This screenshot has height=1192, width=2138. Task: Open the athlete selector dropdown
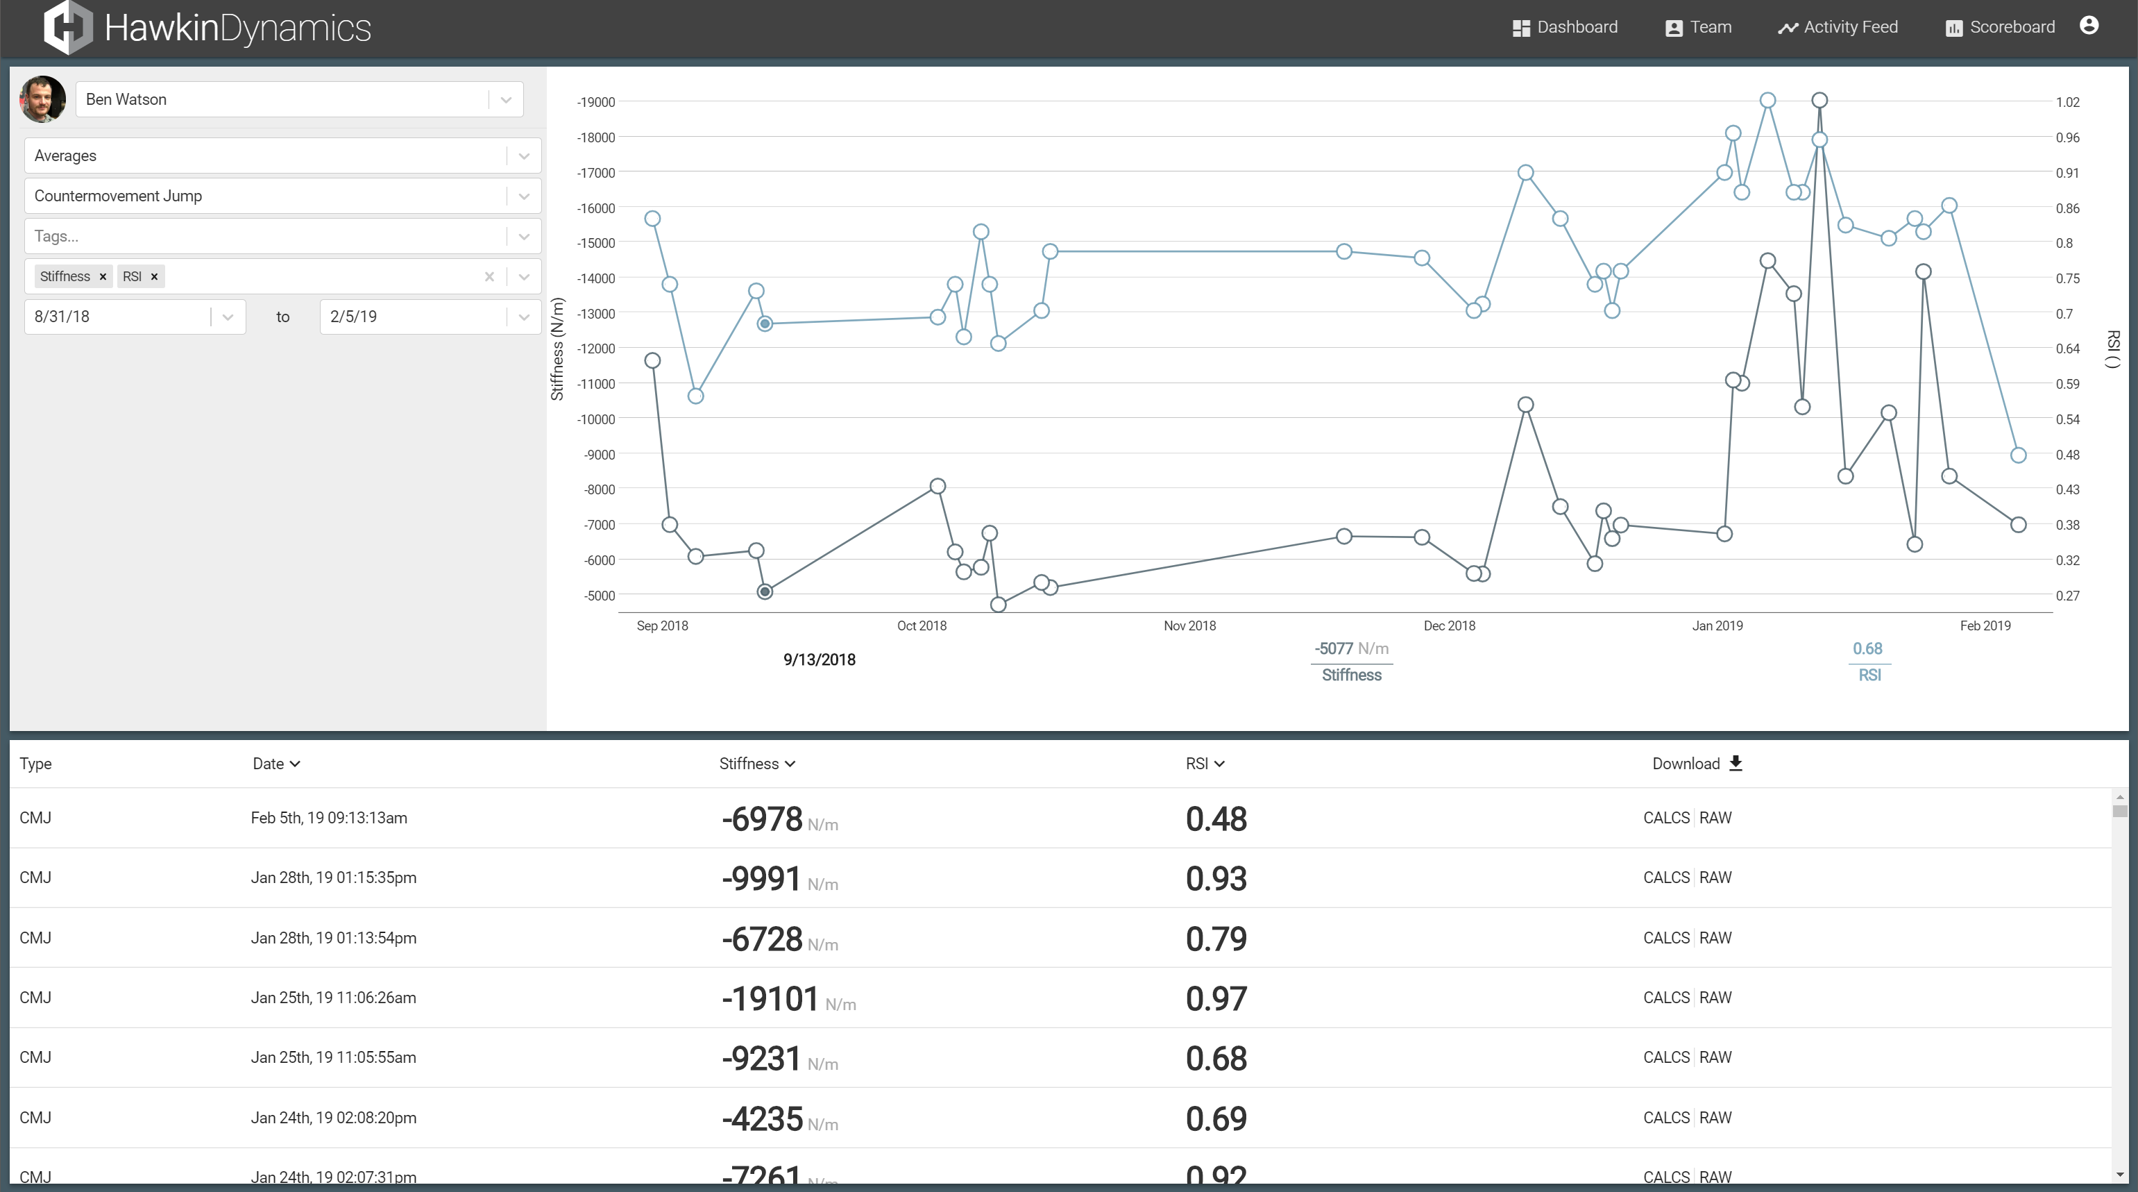coord(505,99)
